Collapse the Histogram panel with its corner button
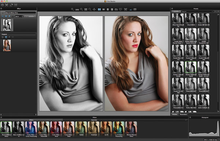The height and width of the screenshot is (141, 220). (x=190, y=117)
